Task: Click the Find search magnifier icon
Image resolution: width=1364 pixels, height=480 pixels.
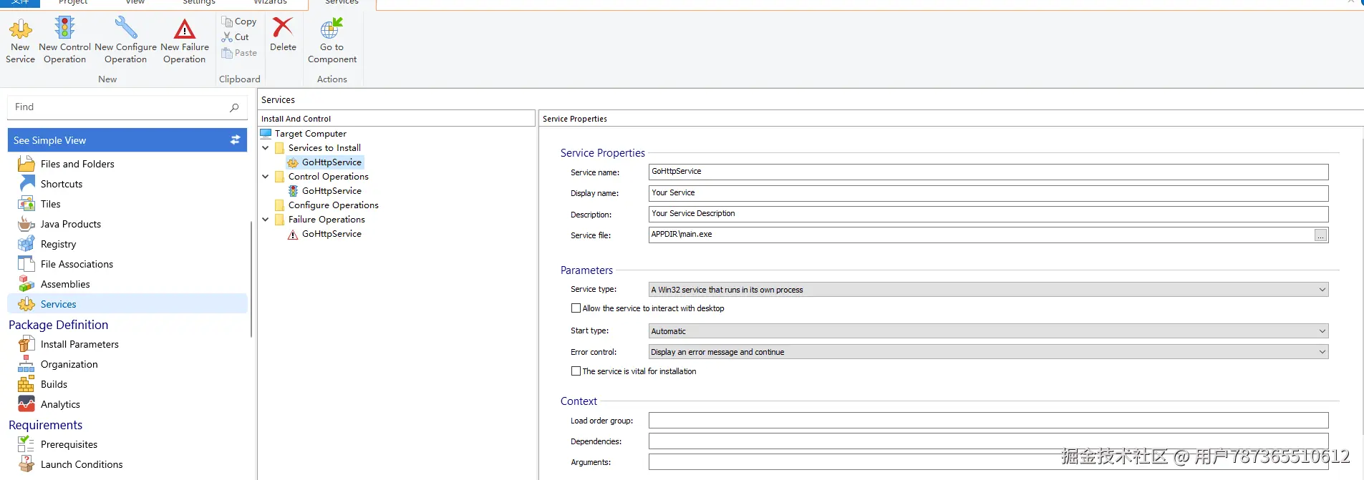Action: point(234,107)
